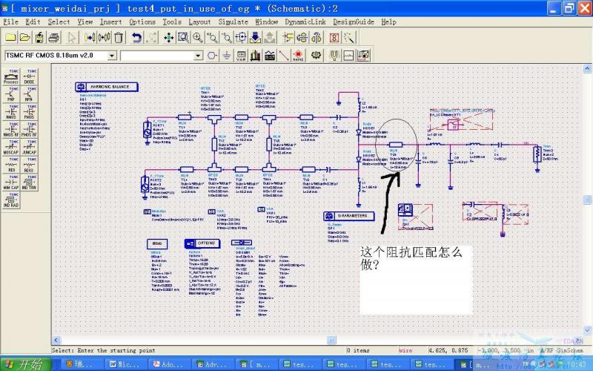Select the OPTIONS controller block
The width and height of the screenshot is (593, 371).
pos(202,243)
